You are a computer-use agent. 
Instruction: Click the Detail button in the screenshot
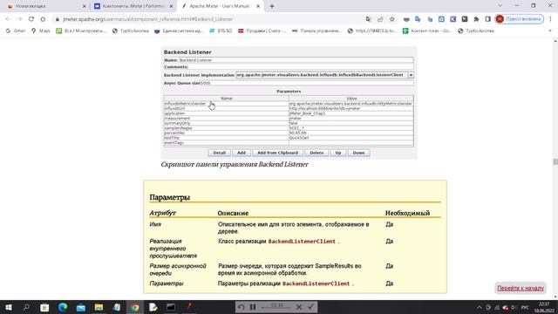(219, 153)
